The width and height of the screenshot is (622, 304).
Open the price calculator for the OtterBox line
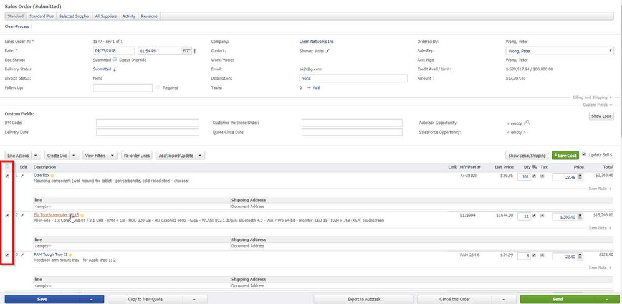[581, 177]
